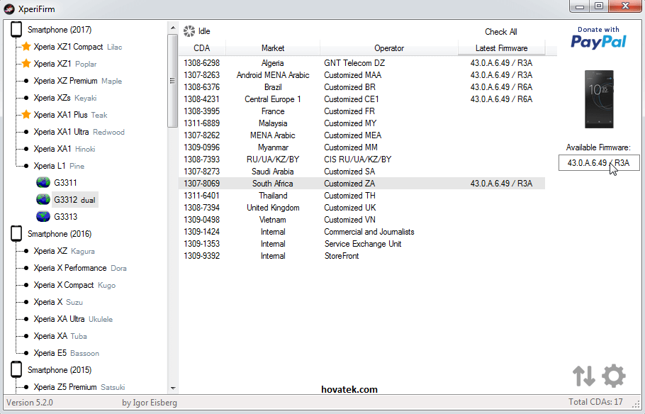The image size is (645, 414).
Task: Select the Saudi Arabia Customized SA row
Action: [362, 171]
